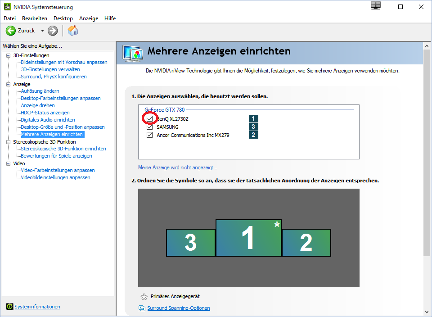Click the Systeminformationen icon
432x317 pixels.
pyautogui.click(x=9, y=307)
